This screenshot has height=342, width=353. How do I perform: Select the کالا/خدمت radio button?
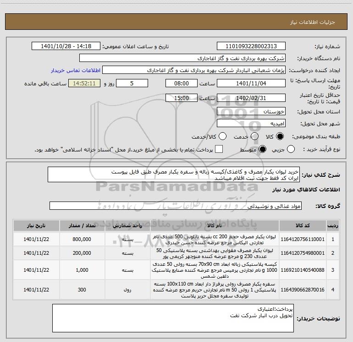[222, 136]
